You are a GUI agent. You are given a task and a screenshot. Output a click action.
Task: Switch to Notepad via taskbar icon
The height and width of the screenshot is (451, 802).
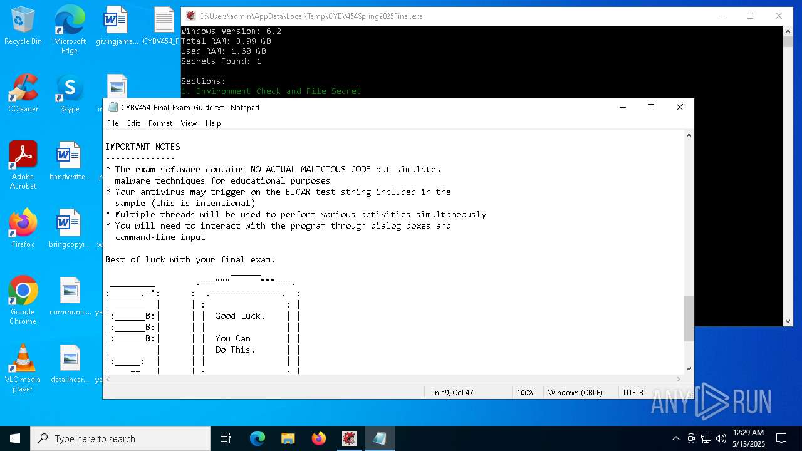[x=380, y=438]
